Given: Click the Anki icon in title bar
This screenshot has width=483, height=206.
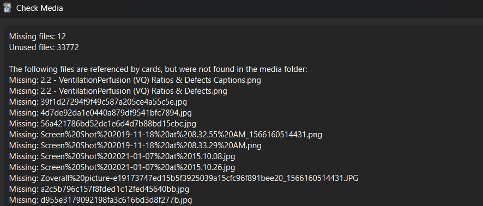Looking at the screenshot, I should coord(7,8).
